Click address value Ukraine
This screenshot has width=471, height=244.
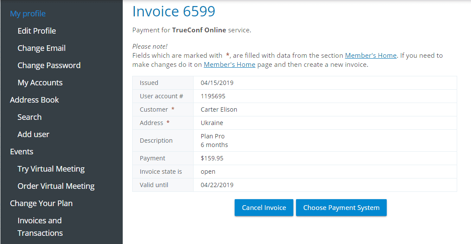(x=212, y=123)
